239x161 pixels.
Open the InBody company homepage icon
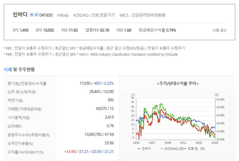click(x=32, y=15)
